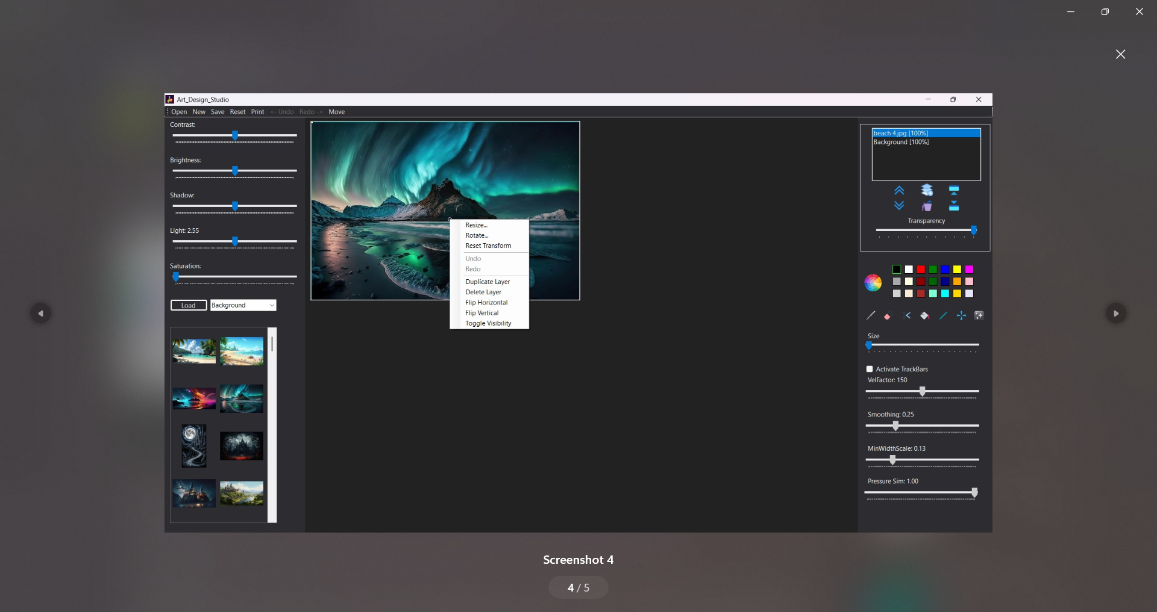The image size is (1157, 612).
Task: Pick the cyan color swatch
Action: tap(945, 294)
